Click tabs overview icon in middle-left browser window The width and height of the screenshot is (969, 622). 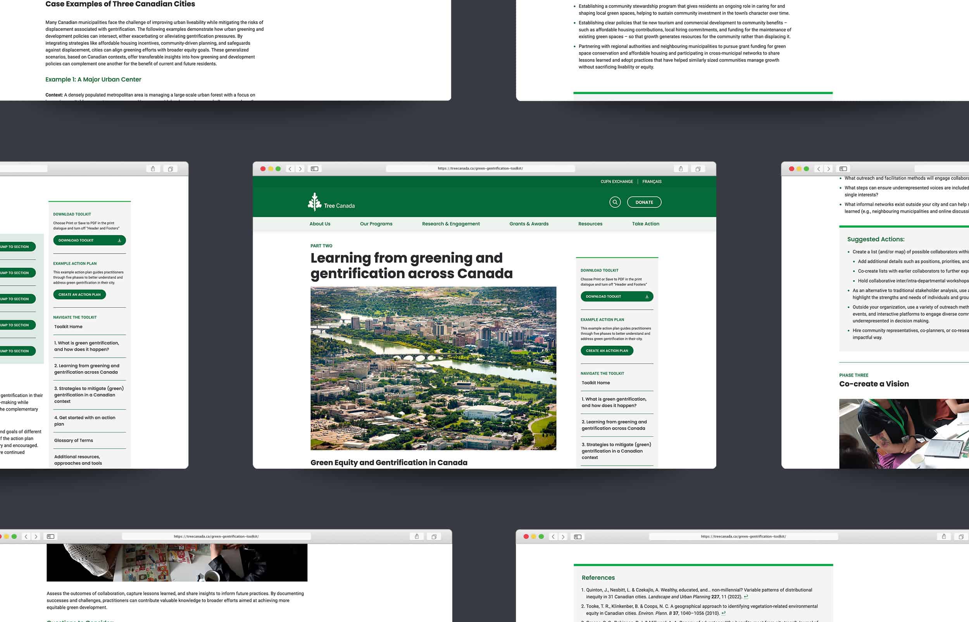point(170,169)
